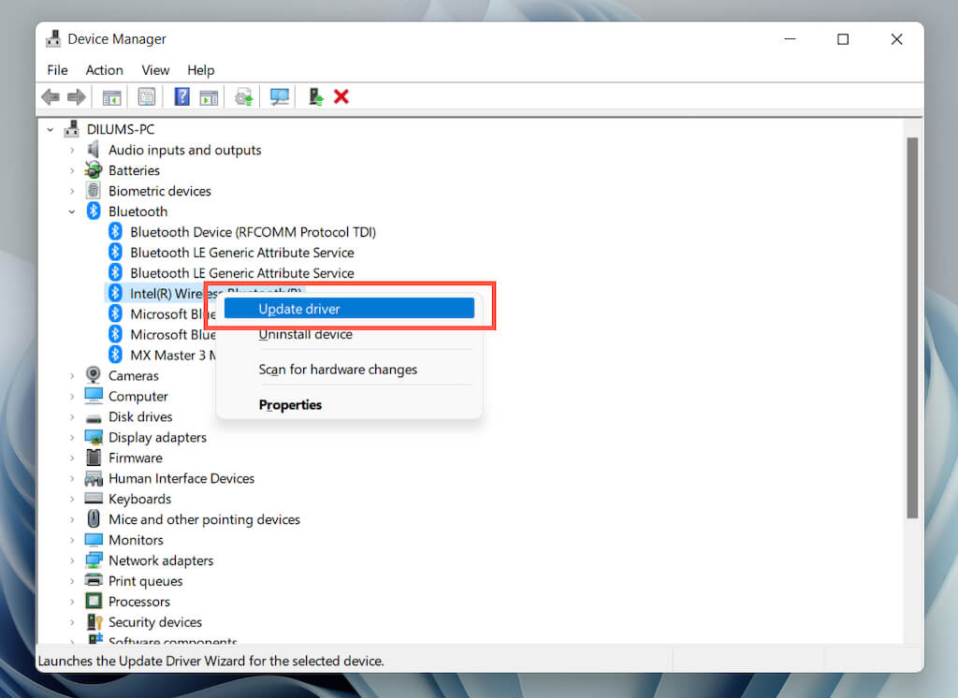Viewport: 958px width, 698px height.
Task: Open the Properties toolbar icon
Action: point(147,96)
